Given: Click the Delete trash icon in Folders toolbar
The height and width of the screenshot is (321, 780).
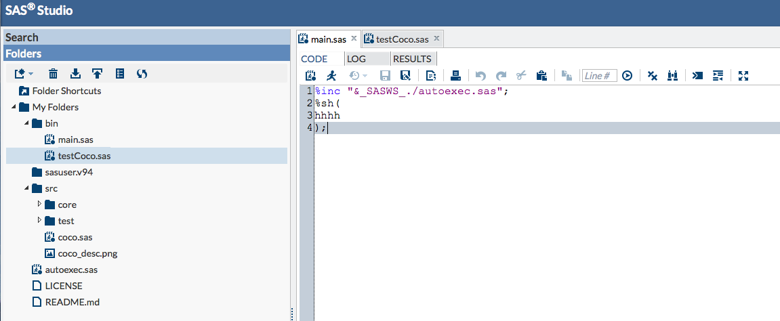Looking at the screenshot, I should pos(54,74).
